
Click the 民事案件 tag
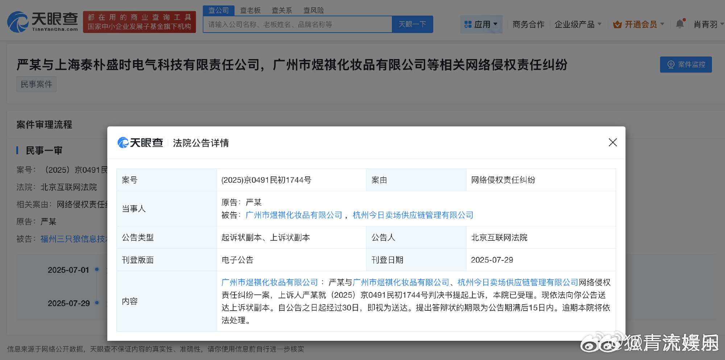36,84
